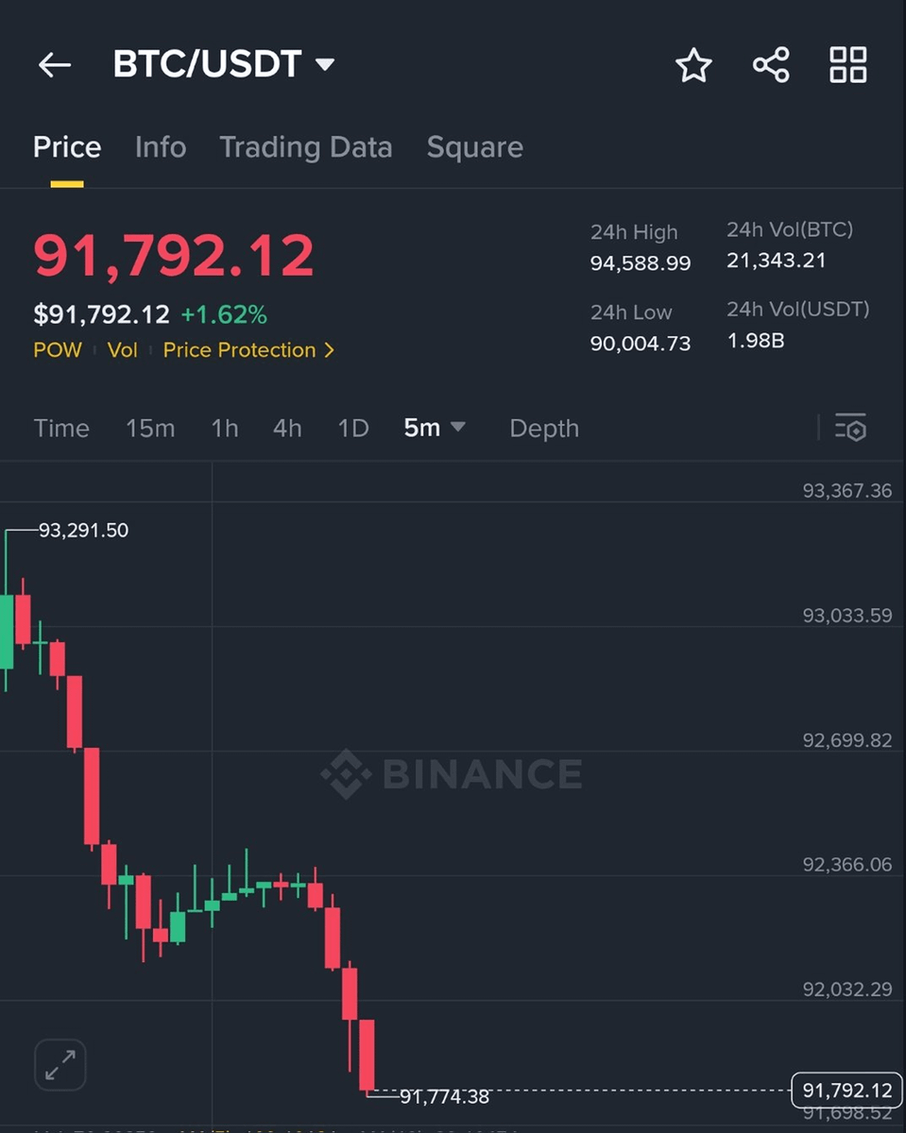The height and width of the screenshot is (1133, 906).
Task: Open the BTC/USDT pair selector dropdown
Action: click(x=224, y=64)
